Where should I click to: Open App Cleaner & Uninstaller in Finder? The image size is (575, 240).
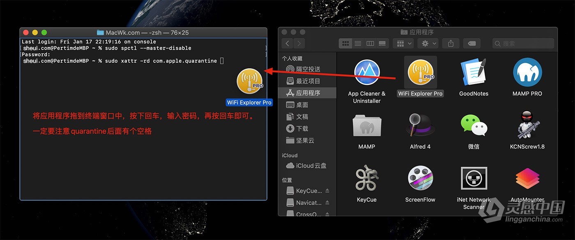click(367, 72)
